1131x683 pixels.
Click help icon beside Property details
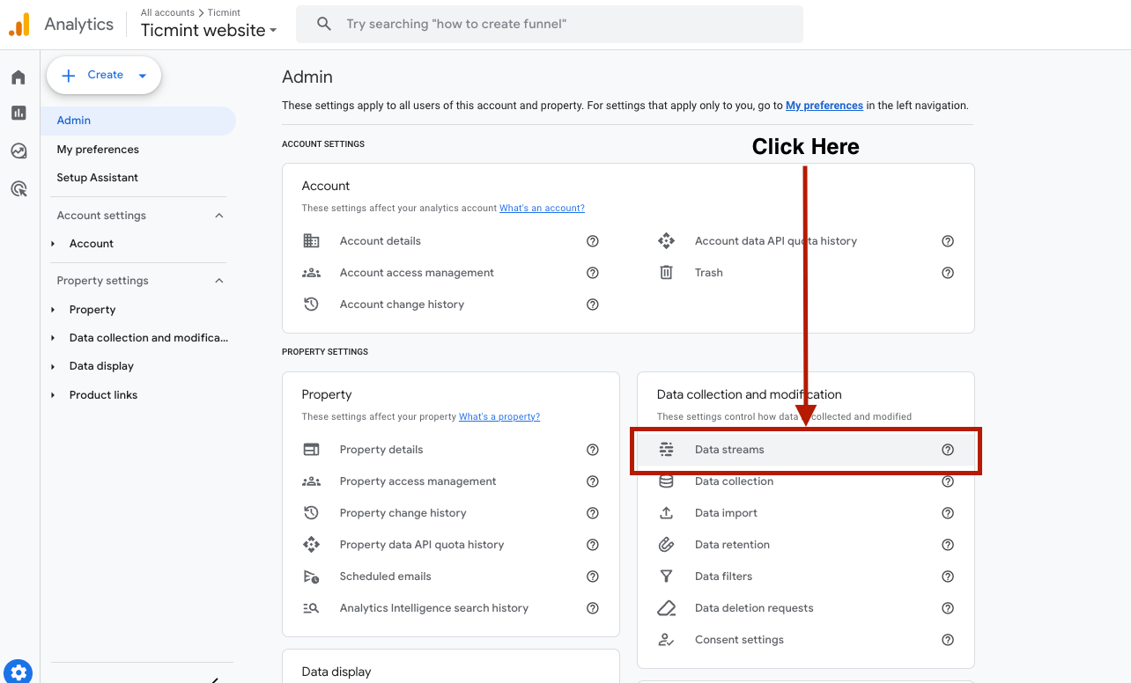(593, 450)
